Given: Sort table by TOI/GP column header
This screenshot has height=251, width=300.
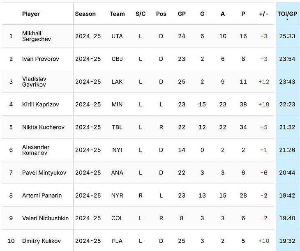Looking at the screenshot, I should pyautogui.click(x=287, y=14).
